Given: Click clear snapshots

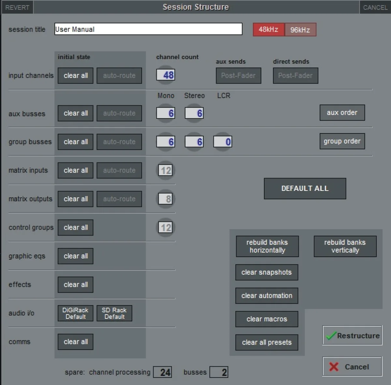Looking at the screenshot, I should [x=267, y=272].
